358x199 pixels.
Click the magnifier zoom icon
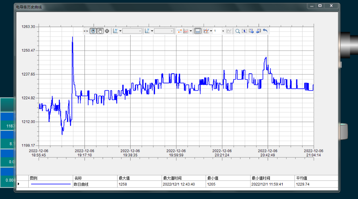[x=238, y=31]
